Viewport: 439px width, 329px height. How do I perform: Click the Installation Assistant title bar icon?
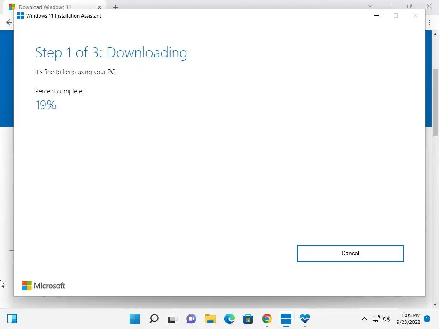pyautogui.click(x=21, y=16)
